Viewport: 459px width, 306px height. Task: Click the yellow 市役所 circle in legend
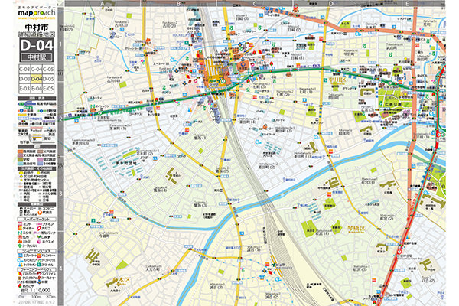click(39, 173)
